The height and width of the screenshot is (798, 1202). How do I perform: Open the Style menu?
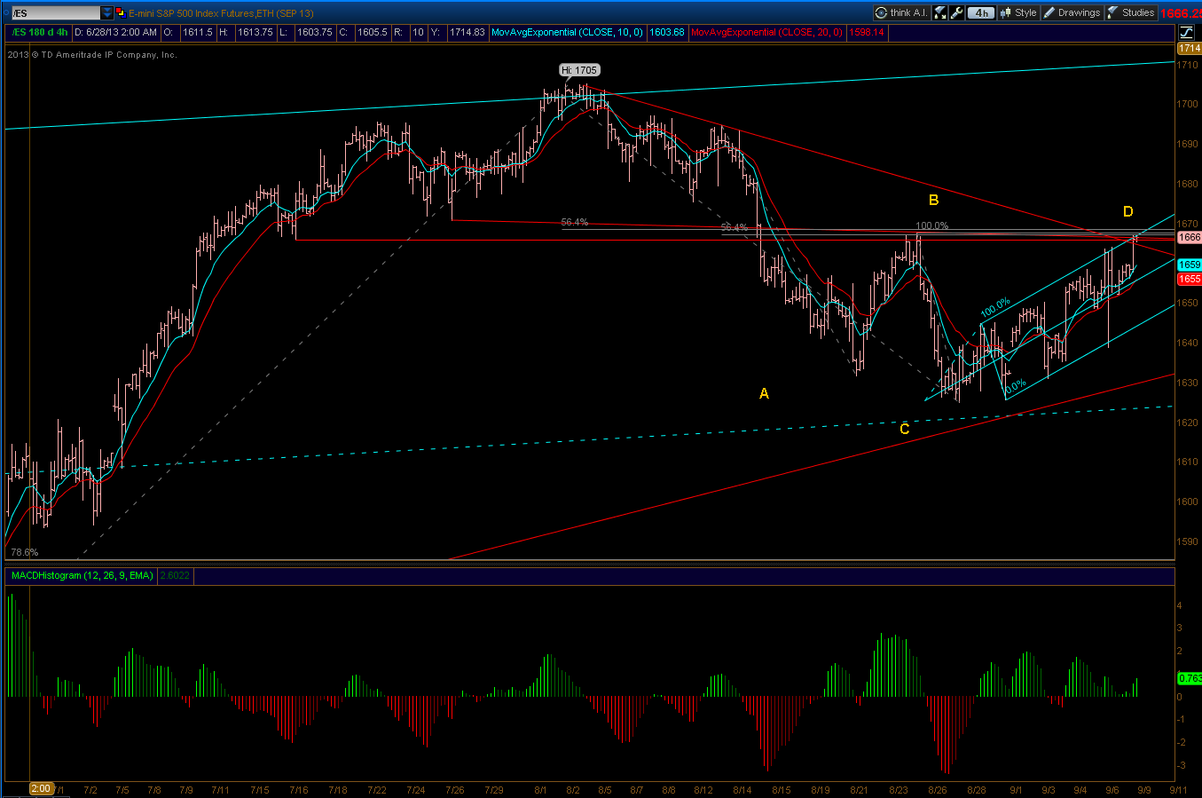pyautogui.click(x=1018, y=12)
